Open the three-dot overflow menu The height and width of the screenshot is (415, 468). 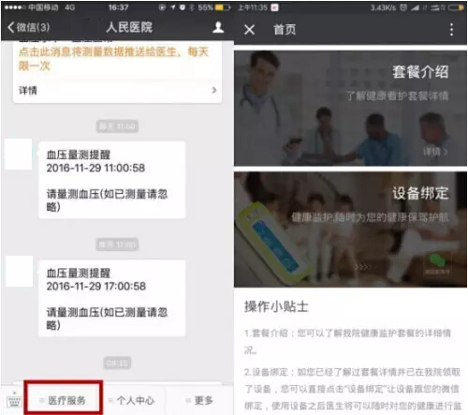(x=451, y=30)
